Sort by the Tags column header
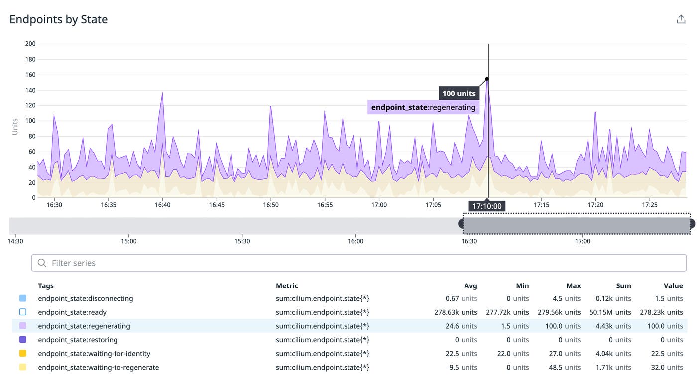The height and width of the screenshot is (380, 697). (46, 285)
